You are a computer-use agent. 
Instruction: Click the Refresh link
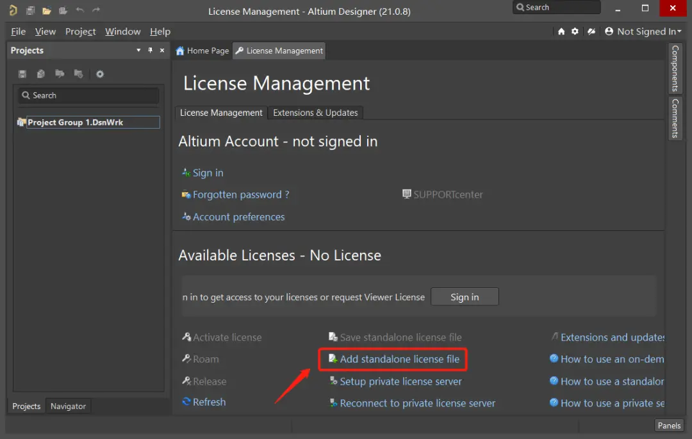tap(209, 402)
